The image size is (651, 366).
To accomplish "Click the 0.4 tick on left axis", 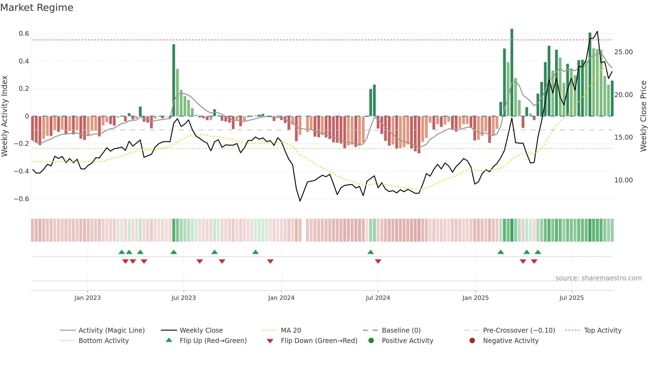I will (24, 61).
